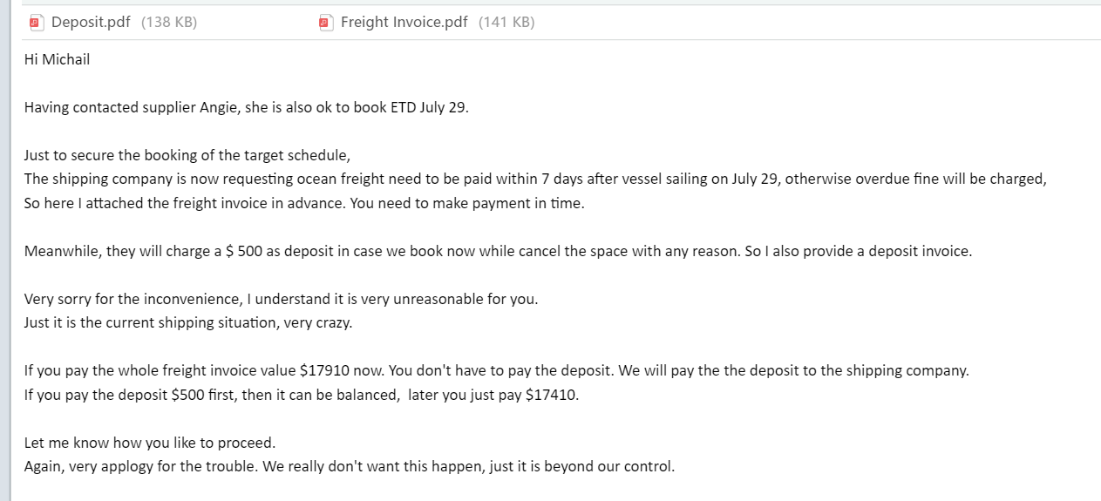Click the $17910 freight invoice amount
Viewport: 1101px width, 501px height.
pyautogui.click(x=327, y=370)
